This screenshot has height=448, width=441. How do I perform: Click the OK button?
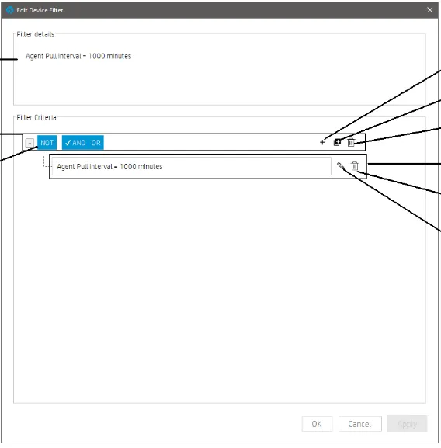pos(317,424)
